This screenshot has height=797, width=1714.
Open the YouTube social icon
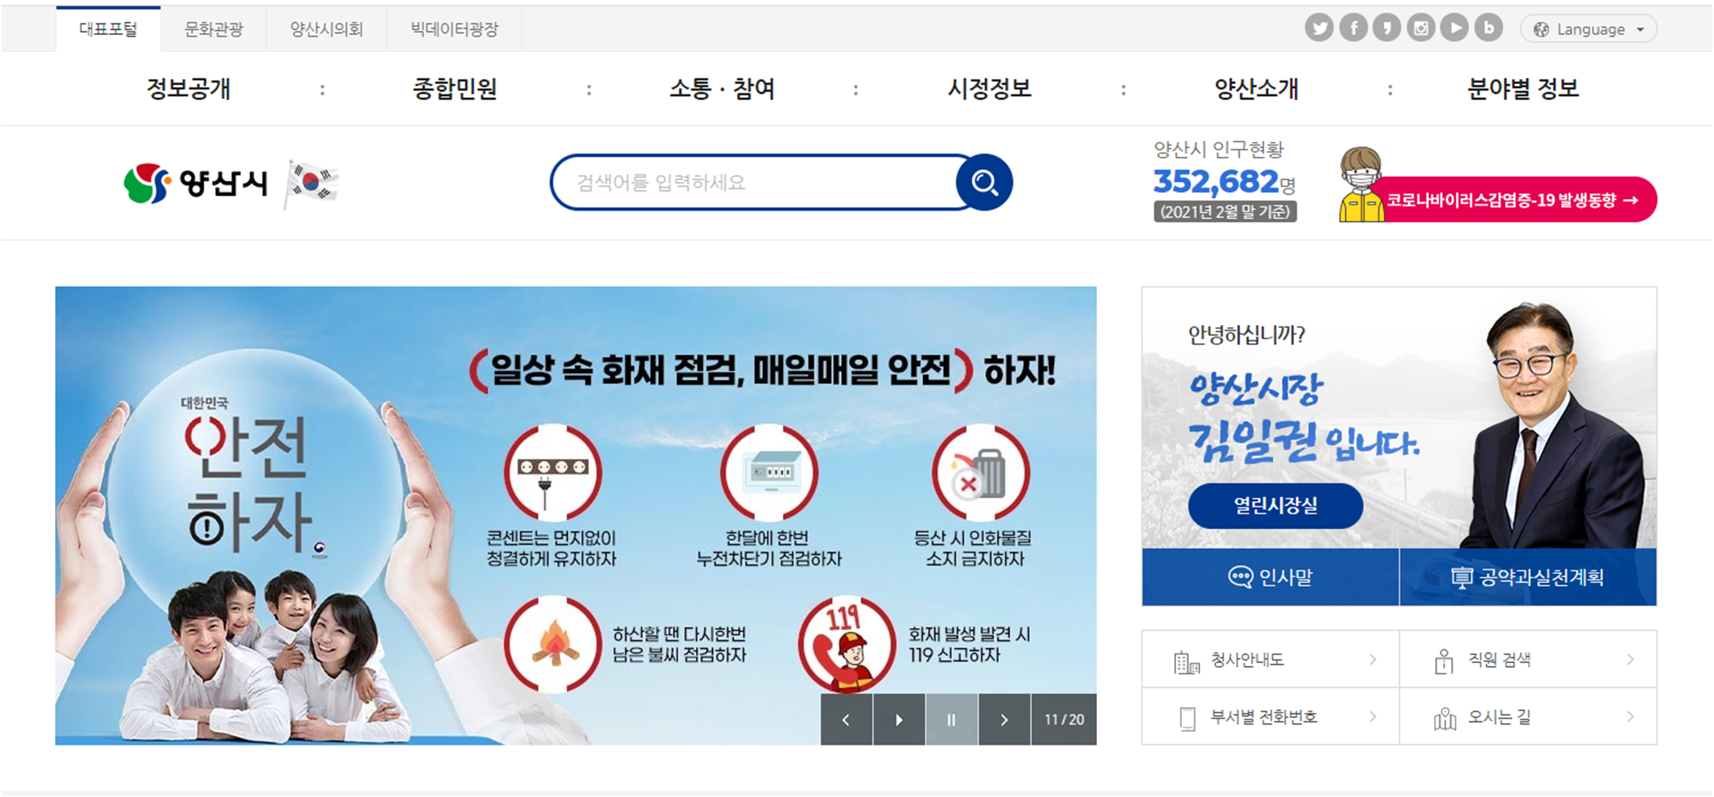pos(1455,29)
